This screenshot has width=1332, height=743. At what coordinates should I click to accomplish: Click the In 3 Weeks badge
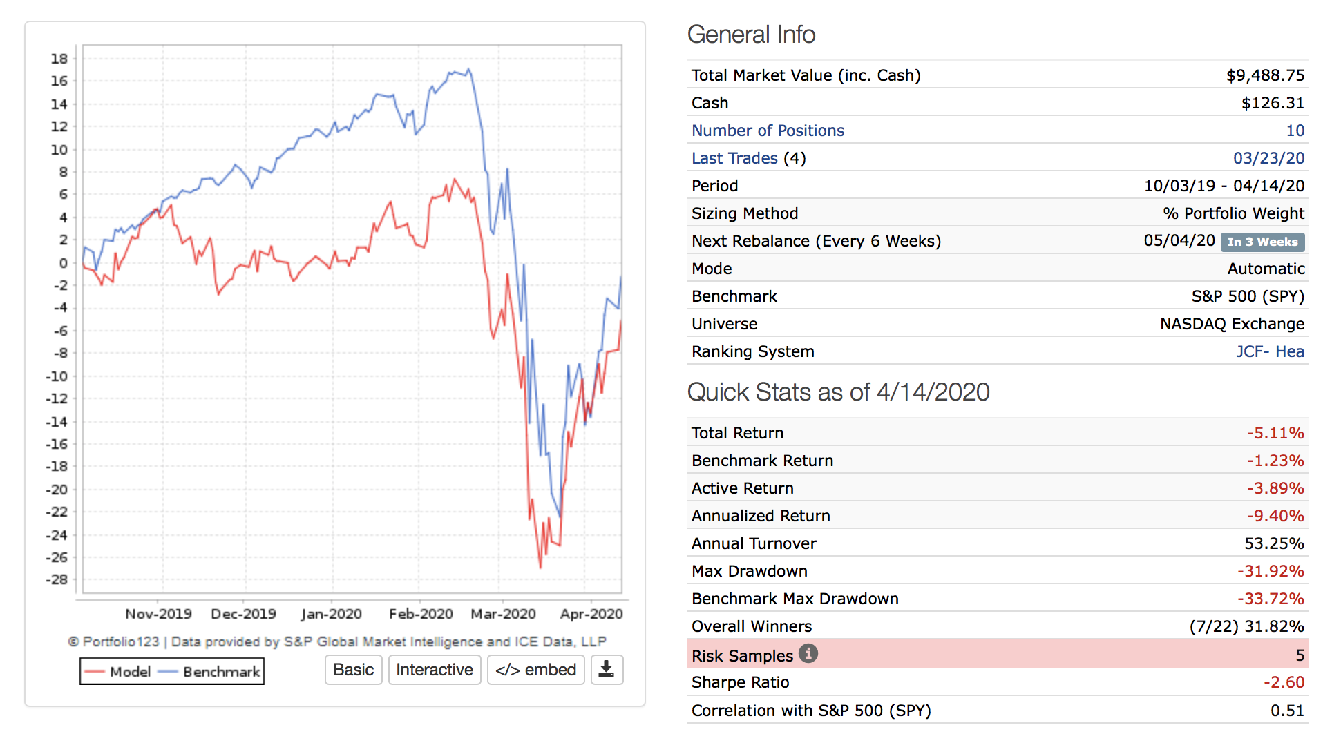tap(1262, 242)
